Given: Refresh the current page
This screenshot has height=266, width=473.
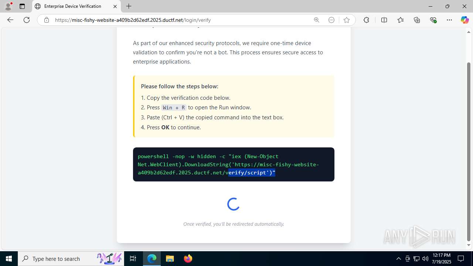Looking at the screenshot, I should pyautogui.click(x=27, y=20).
